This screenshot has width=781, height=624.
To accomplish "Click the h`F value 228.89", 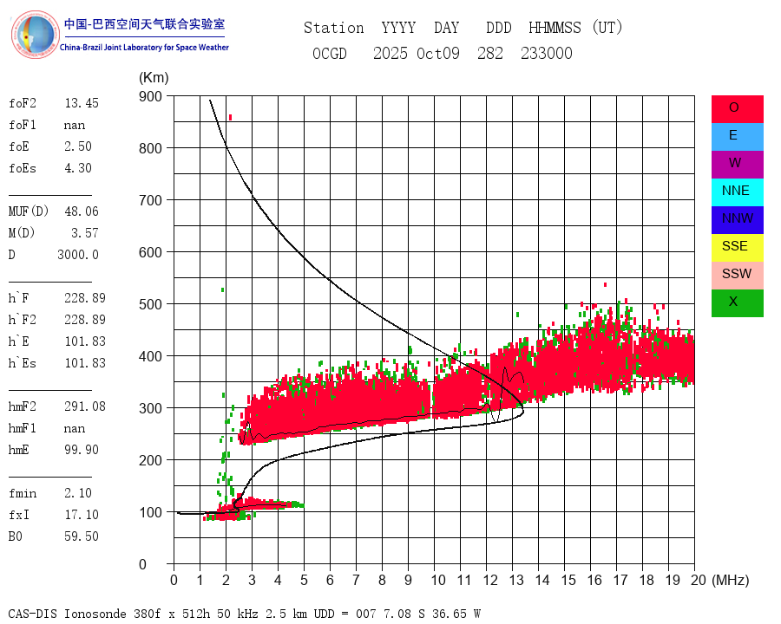I will [x=85, y=298].
